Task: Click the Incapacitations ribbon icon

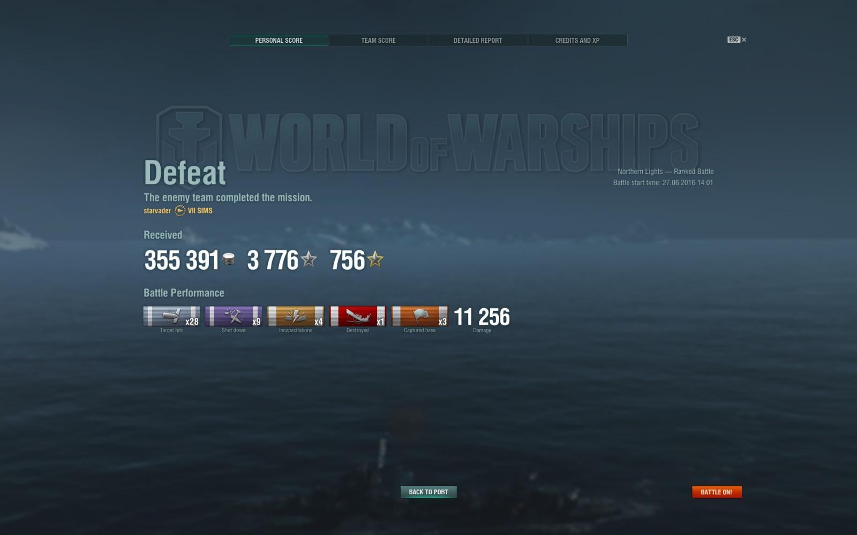Action: 296,316
